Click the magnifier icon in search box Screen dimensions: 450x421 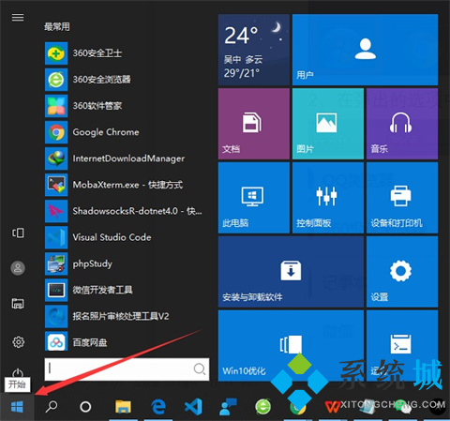click(199, 369)
